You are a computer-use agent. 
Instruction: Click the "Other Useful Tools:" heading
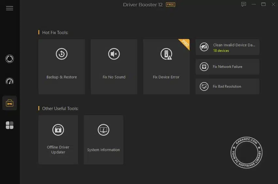pyautogui.click(x=60, y=109)
